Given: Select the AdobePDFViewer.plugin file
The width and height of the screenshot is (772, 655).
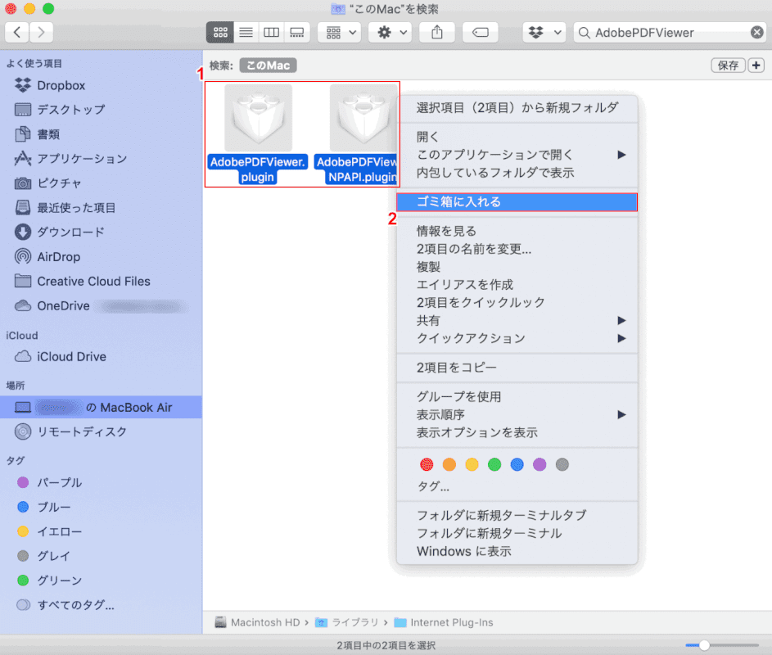Looking at the screenshot, I should [x=258, y=134].
